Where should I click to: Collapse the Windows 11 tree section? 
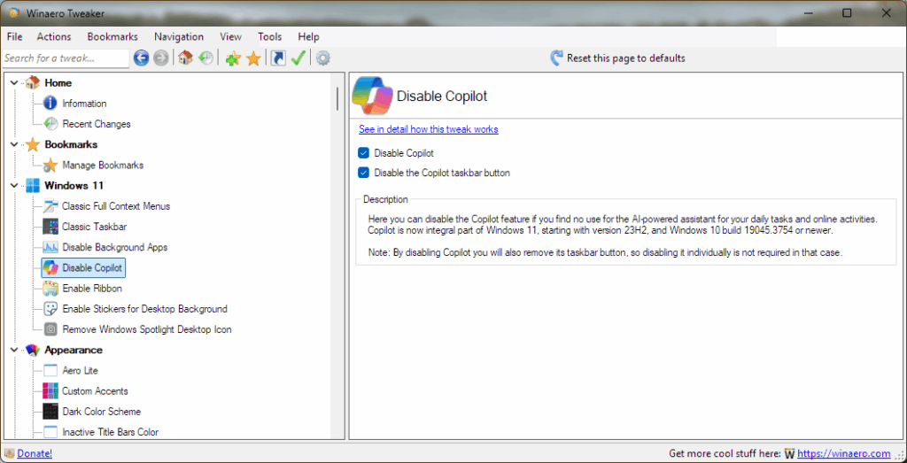pos(14,186)
